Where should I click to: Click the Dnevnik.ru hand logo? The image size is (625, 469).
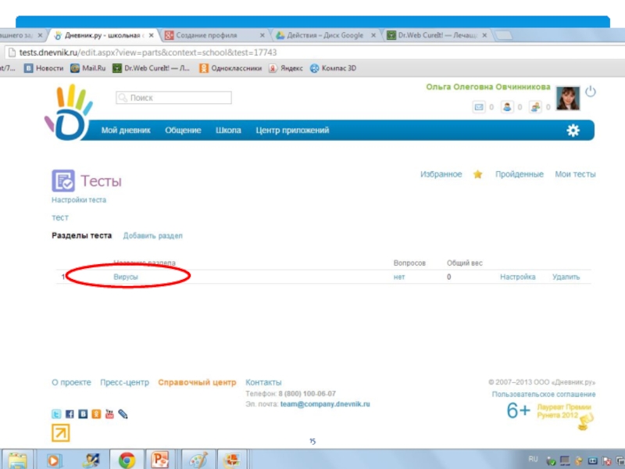tap(69, 113)
